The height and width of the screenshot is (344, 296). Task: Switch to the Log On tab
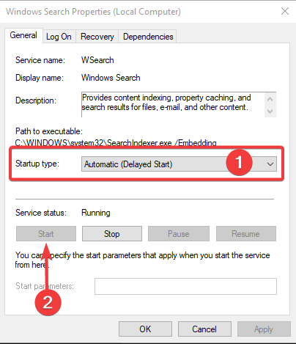tap(59, 37)
